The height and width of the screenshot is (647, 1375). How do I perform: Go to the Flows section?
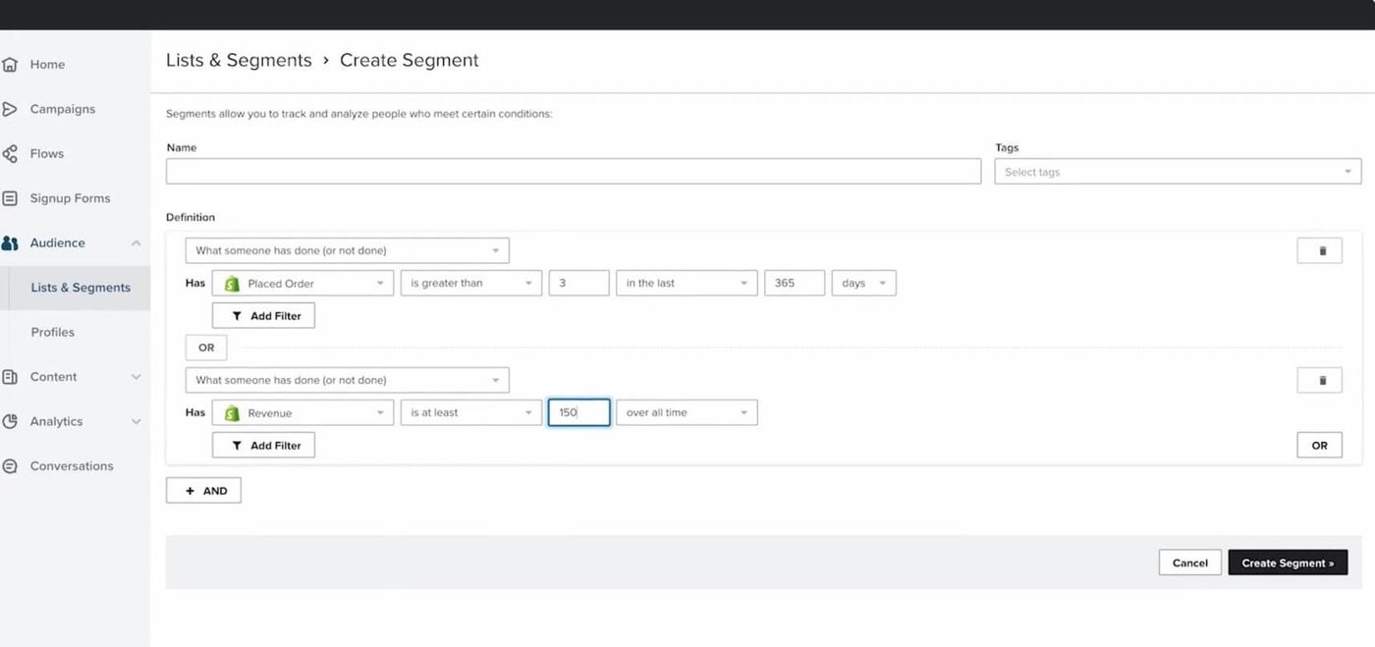47,154
